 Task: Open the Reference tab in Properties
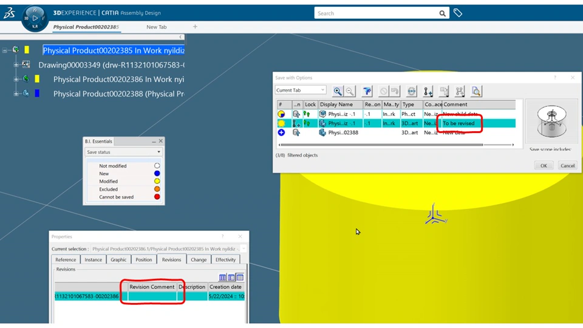point(66,259)
